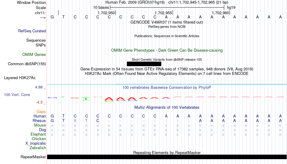
Task: Click the Chicken species label
Action: (39, 139)
